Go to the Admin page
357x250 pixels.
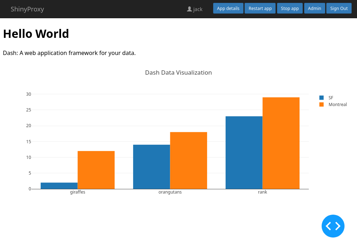coord(315,9)
